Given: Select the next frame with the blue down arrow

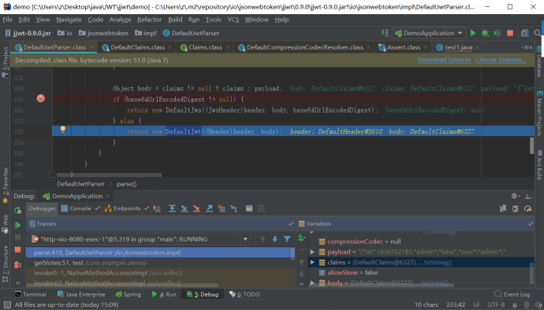Looking at the screenshot, I should click(275, 239).
